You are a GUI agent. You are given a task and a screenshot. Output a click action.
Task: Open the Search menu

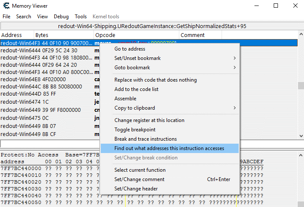click(23, 17)
